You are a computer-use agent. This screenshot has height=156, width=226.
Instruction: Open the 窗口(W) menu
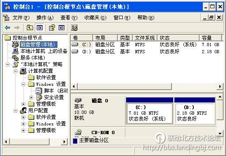pyautogui.click(x=122, y=18)
